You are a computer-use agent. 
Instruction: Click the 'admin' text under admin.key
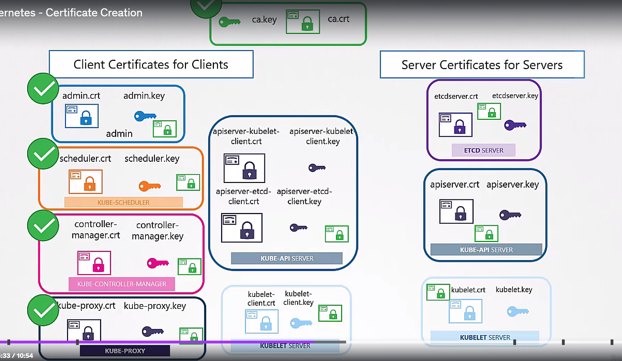(119, 133)
